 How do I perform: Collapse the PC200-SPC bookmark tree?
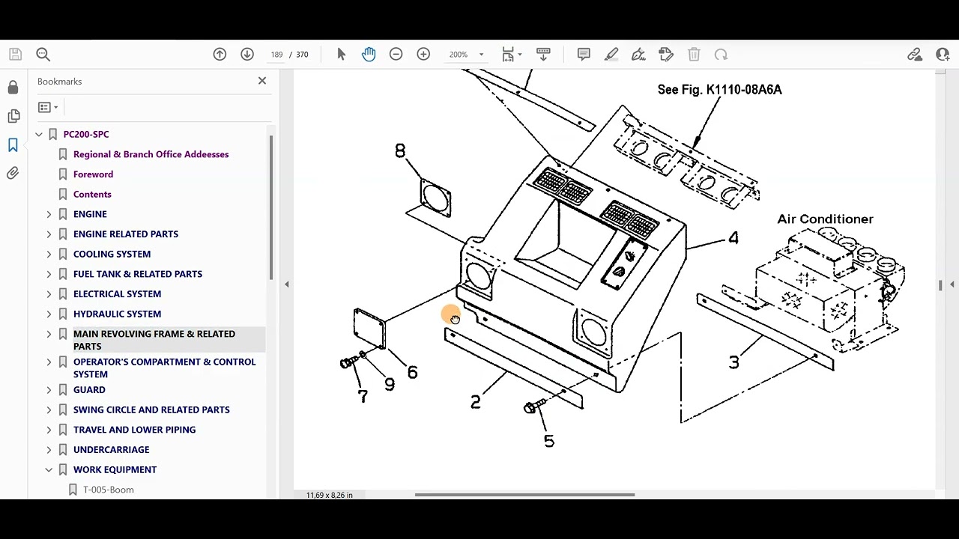point(39,134)
